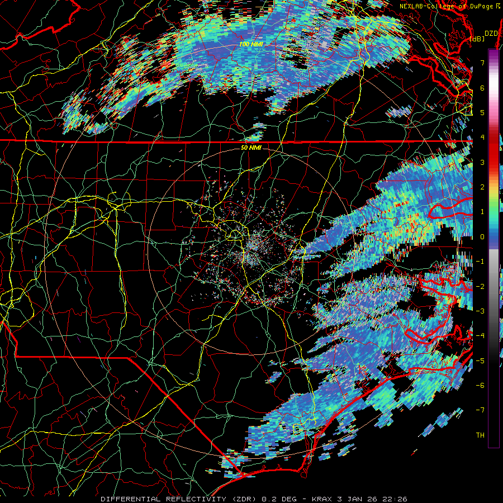This screenshot has width=503, height=503.
Task: Click the -7 tick label on scale
Action: [480, 410]
